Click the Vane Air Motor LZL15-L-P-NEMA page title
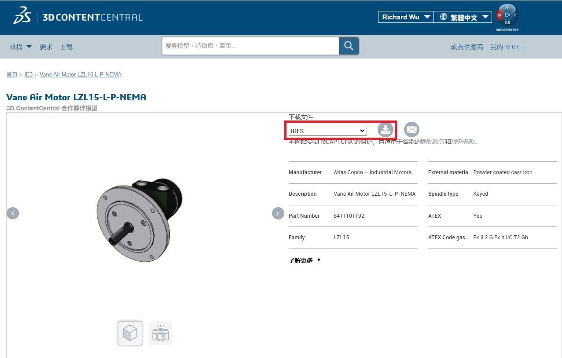This screenshot has width=562, height=358. tap(76, 97)
